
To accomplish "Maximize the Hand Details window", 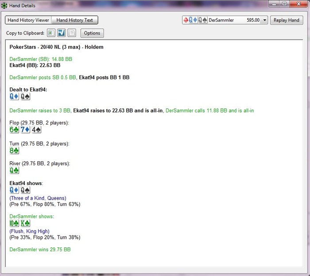I will pyautogui.click(x=284, y=4).
